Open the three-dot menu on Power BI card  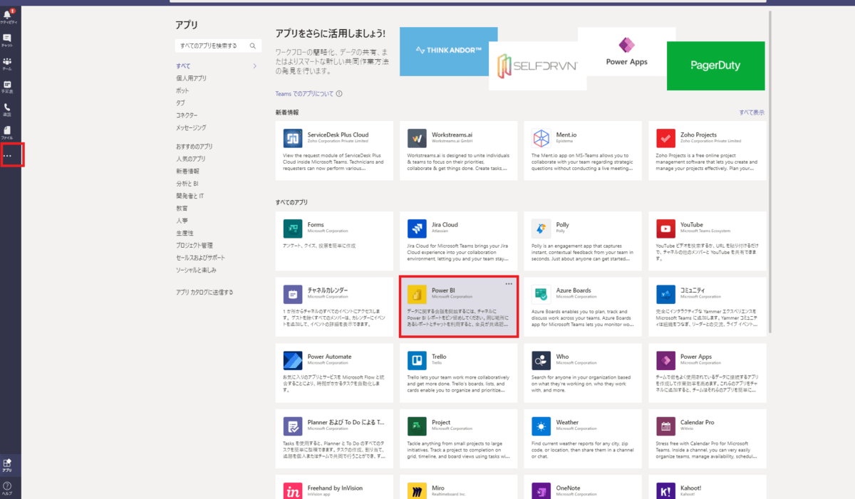click(509, 284)
